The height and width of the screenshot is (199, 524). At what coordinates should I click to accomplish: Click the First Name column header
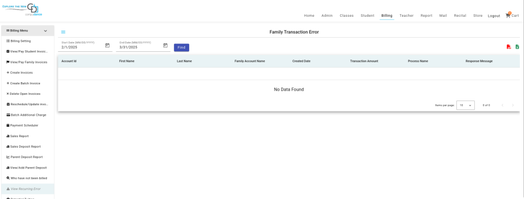[127, 61]
